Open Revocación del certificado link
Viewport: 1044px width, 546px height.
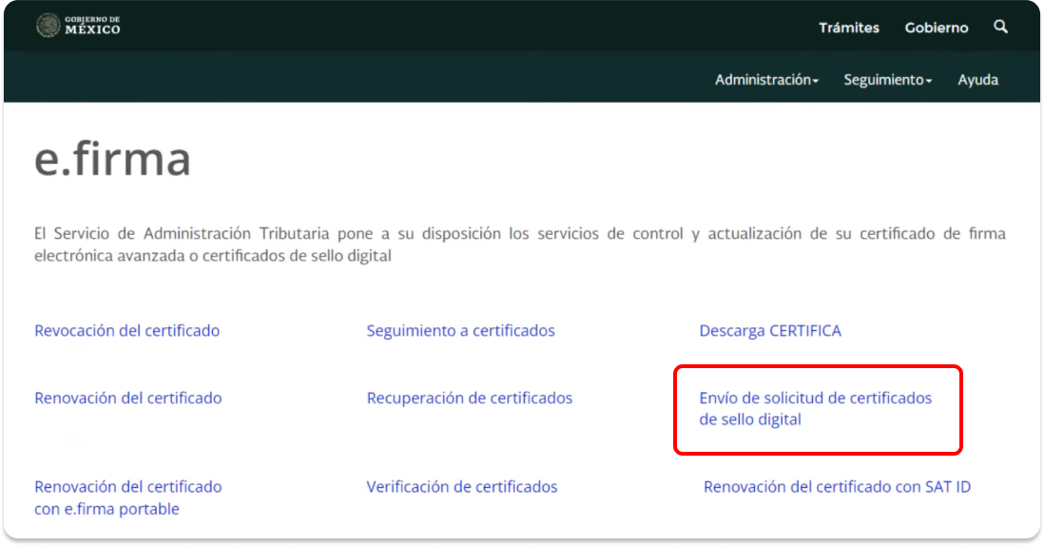pos(127,330)
